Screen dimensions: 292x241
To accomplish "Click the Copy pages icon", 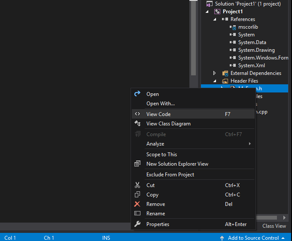I will (137, 194).
